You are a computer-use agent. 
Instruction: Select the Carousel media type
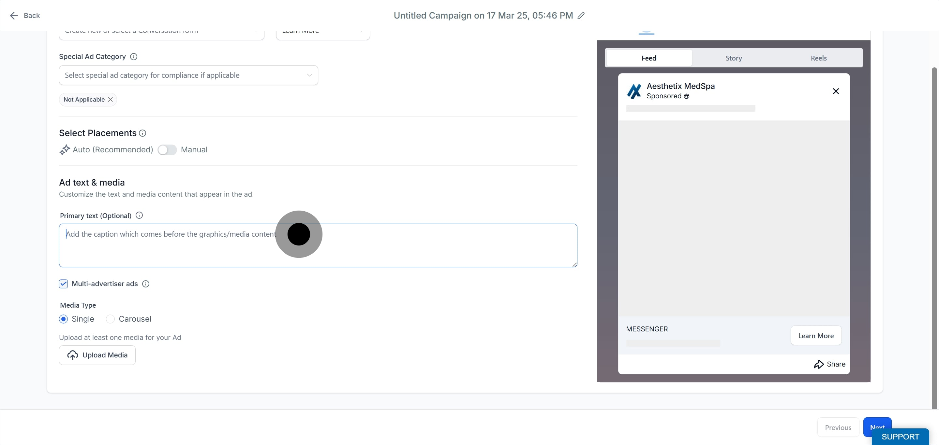tap(110, 319)
